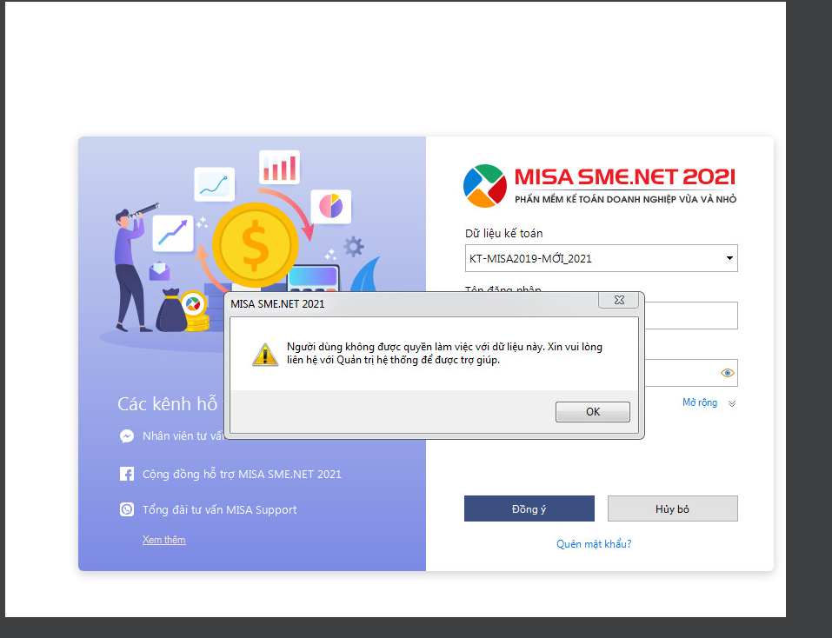Open the Quên mật khẩu? link
Image resolution: width=832 pixels, height=638 pixels.
point(594,544)
